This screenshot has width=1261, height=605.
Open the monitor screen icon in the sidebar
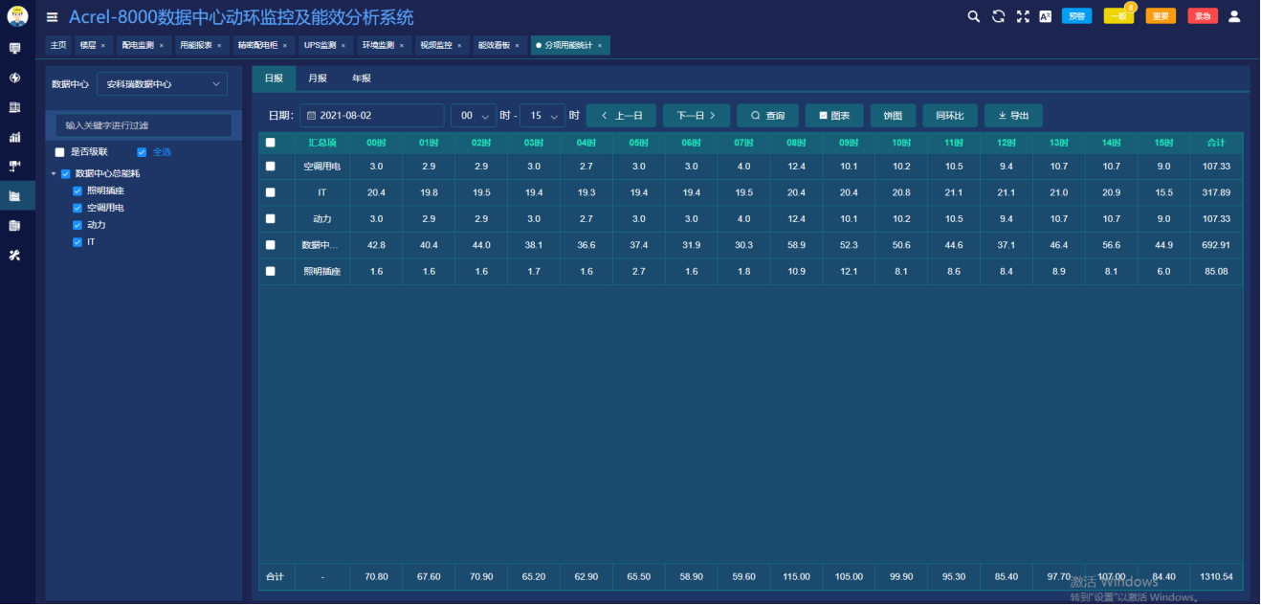click(x=15, y=48)
